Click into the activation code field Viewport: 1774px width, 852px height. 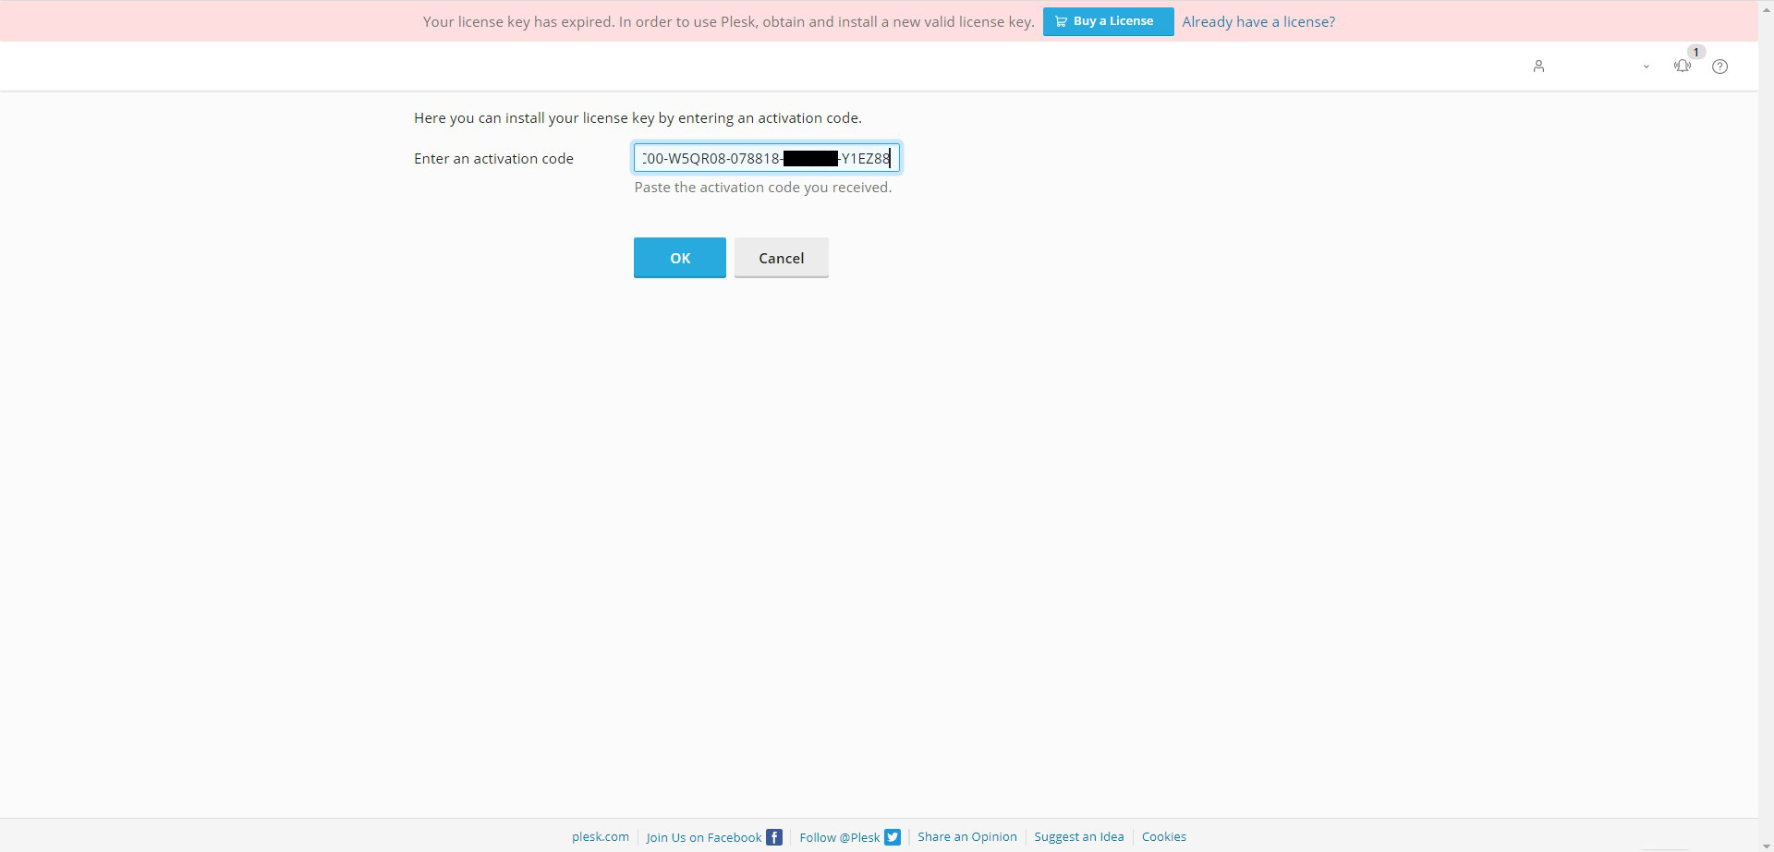tap(766, 158)
